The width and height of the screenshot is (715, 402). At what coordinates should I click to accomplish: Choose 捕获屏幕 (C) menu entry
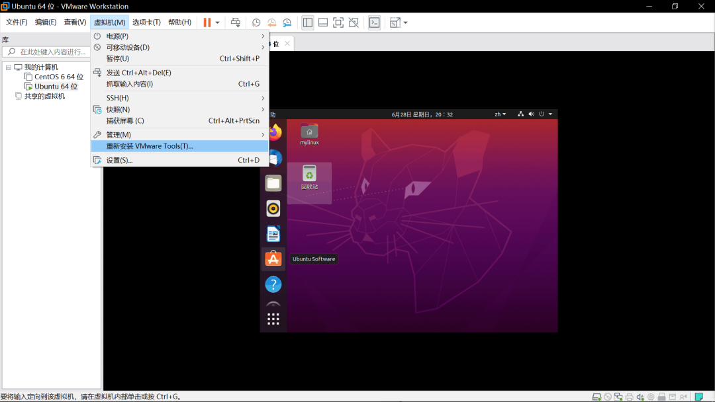pos(179,121)
